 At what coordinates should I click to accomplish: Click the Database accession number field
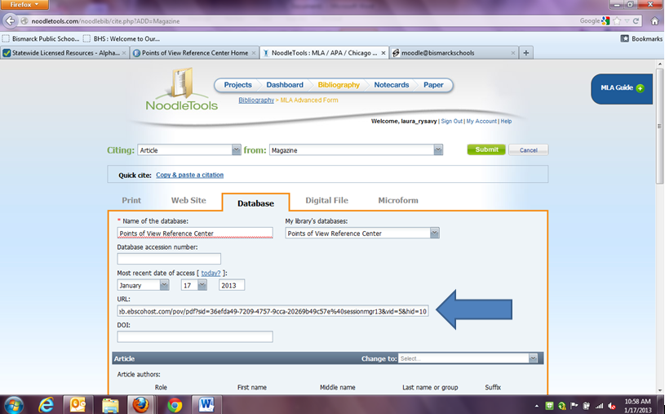tap(169, 259)
